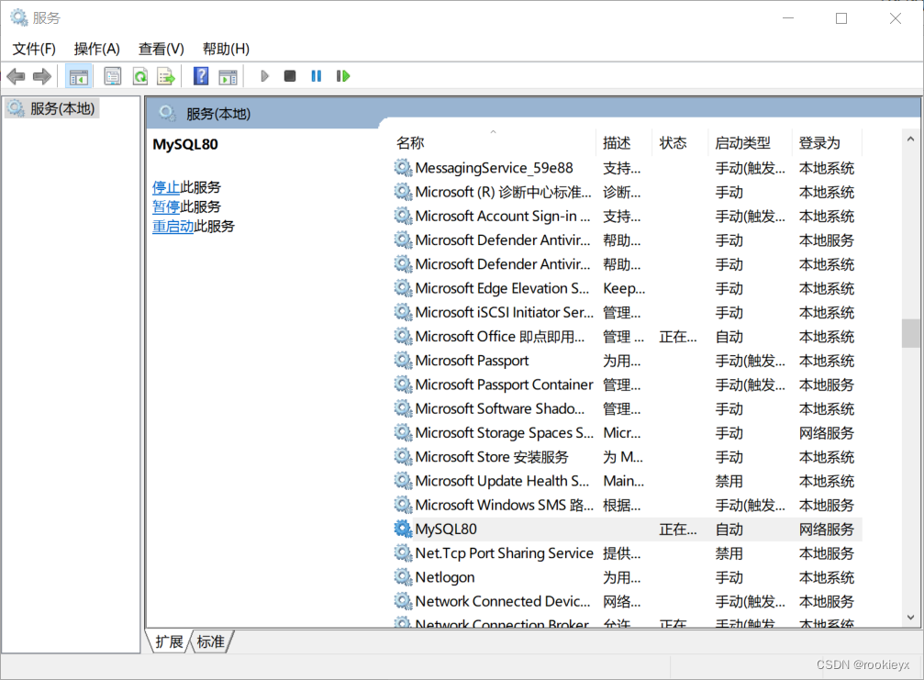Select the Microsoft Passport service name
This screenshot has width=924, height=680.
(x=472, y=361)
